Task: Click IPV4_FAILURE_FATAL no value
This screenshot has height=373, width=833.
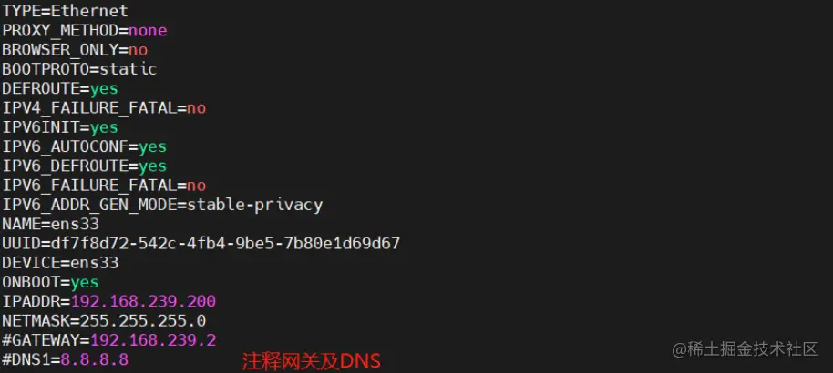Action: (x=196, y=108)
